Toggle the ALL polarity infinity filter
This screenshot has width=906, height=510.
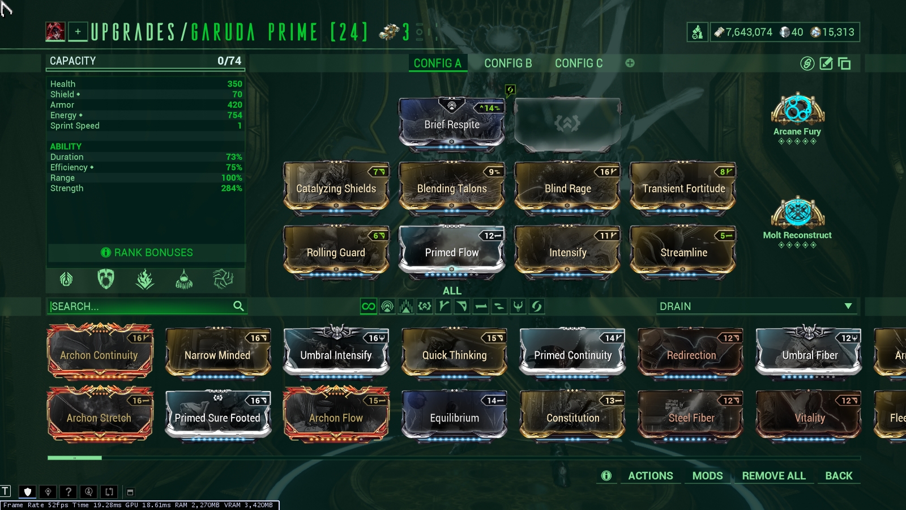(x=369, y=307)
